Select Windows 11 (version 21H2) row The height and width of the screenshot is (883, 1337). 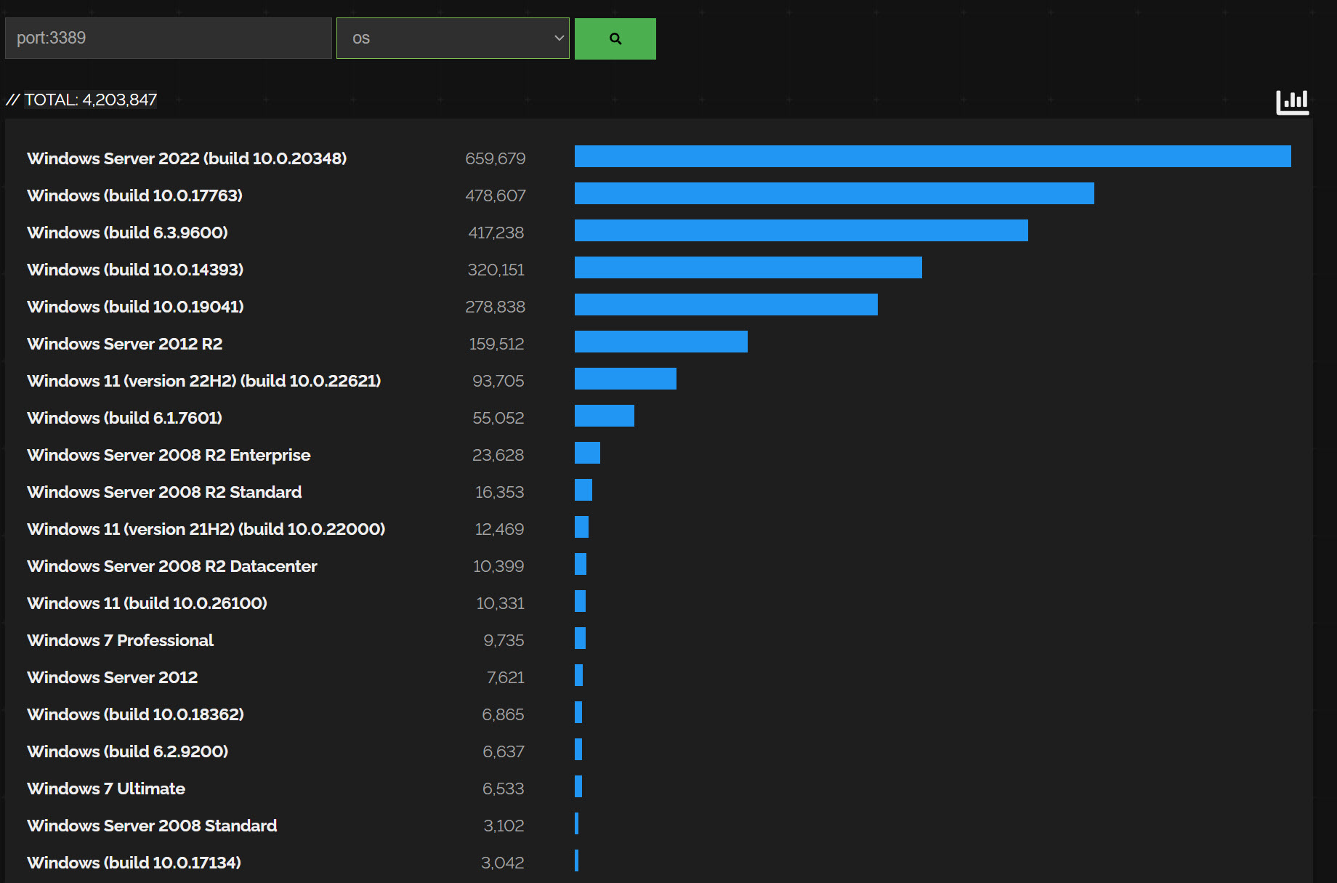click(x=206, y=529)
